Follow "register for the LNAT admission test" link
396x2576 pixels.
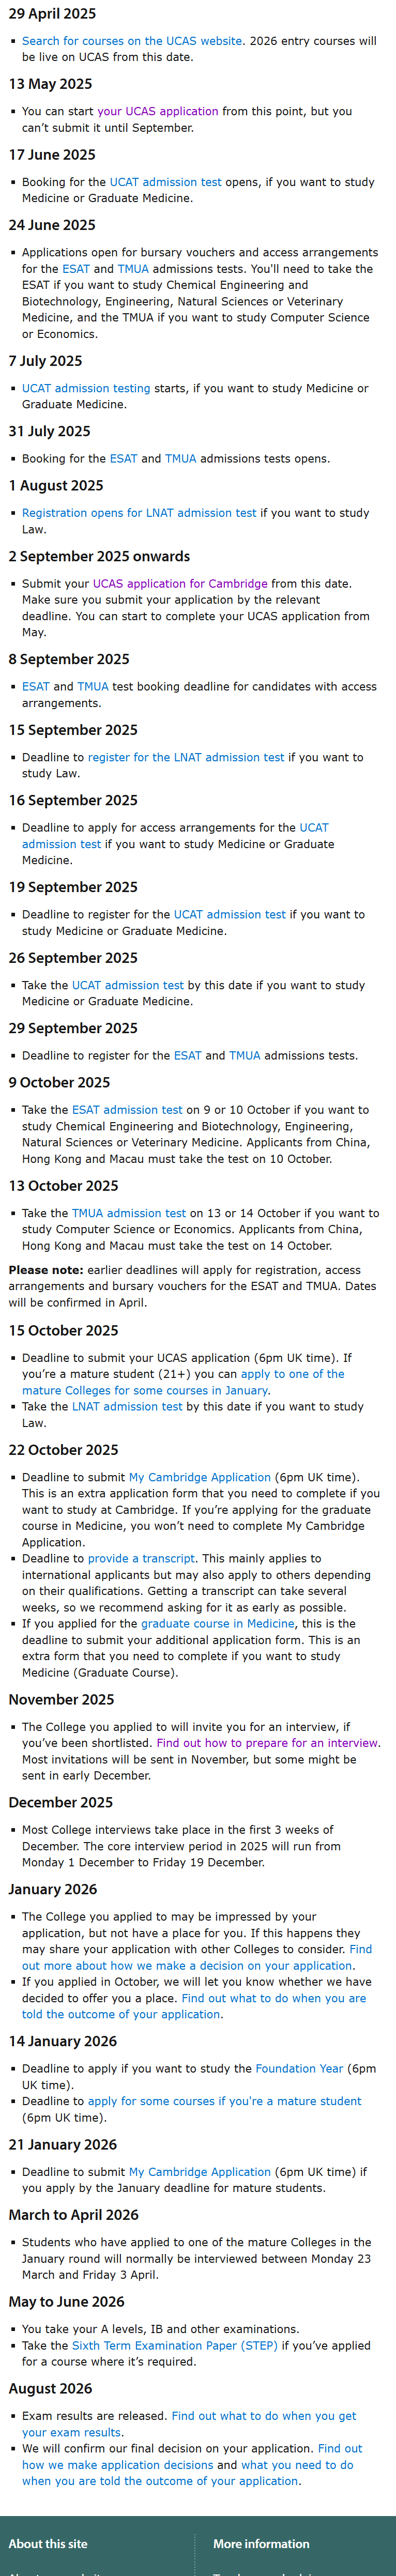186,757
